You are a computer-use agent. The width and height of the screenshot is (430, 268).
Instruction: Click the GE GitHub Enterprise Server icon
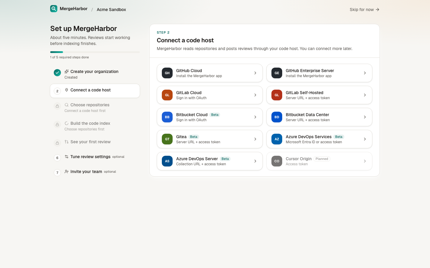tap(277, 73)
